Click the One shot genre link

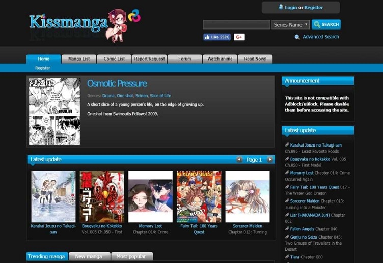[125, 96]
